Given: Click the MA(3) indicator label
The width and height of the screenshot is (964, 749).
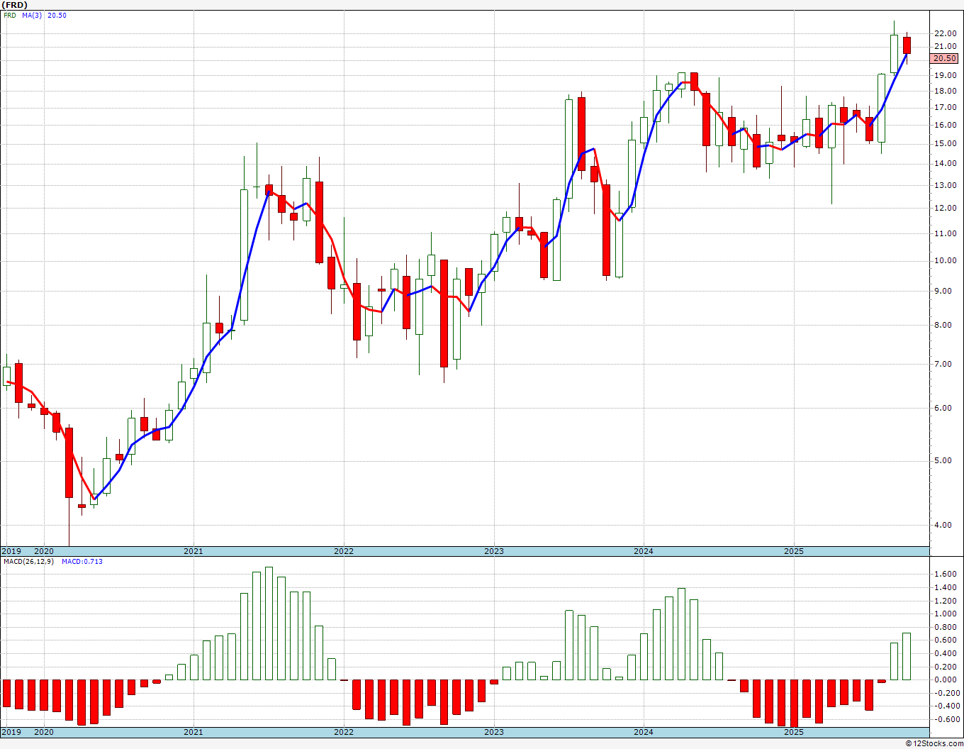Looking at the screenshot, I should (x=32, y=16).
